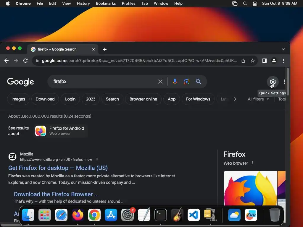Screen dimensions: 303x227
Task: Open Chrome three-dot menu
Action: click(283, 61)
